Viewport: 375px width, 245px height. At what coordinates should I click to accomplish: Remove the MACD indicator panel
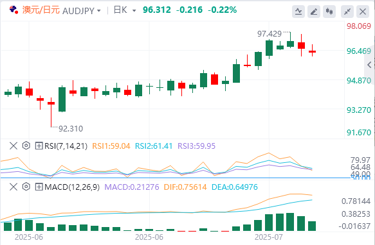coord(14,187)
